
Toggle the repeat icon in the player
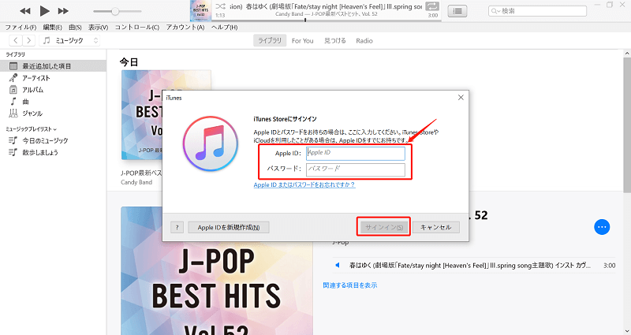pyautogui.click(x=432, y=6)
